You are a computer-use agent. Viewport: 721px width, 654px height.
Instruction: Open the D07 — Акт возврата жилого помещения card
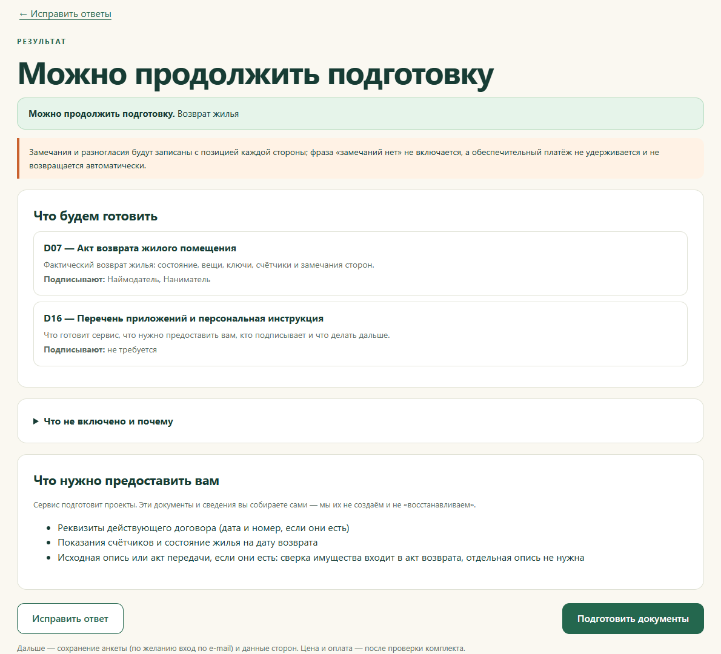tap(360, 263)
